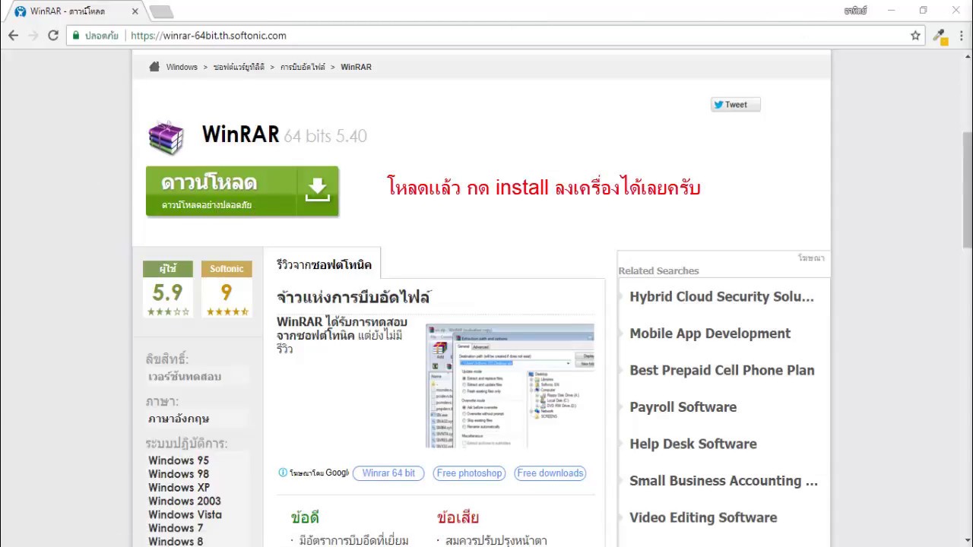Click the WinRAR extraction dialog screenshot thumbnail

(x=509, y=386)
